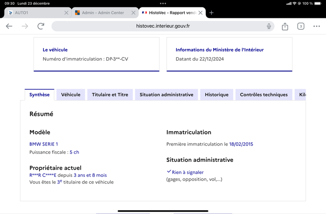Close the AUTO1 tab

(x=66, y=13)
